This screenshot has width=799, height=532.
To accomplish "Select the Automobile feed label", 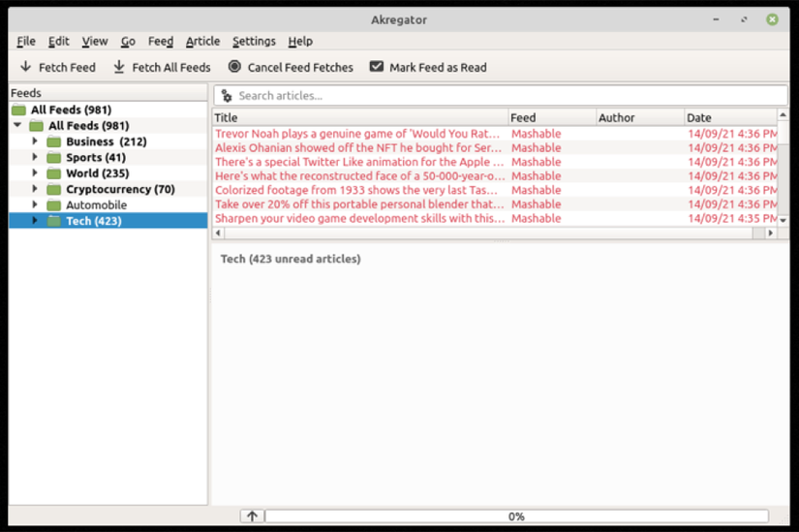I will pyautogui.click(x=96, y=205).
